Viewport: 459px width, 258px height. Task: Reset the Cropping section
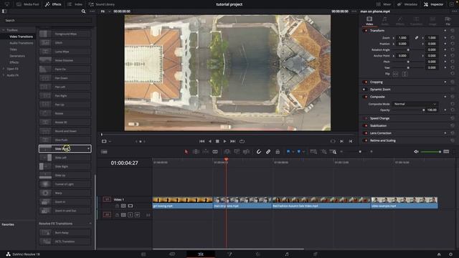453,82
